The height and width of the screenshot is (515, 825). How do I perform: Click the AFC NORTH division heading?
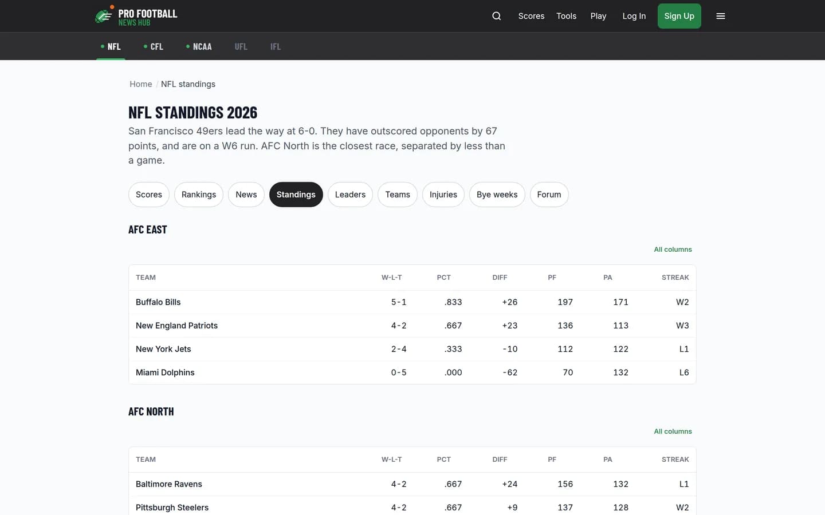151,411
